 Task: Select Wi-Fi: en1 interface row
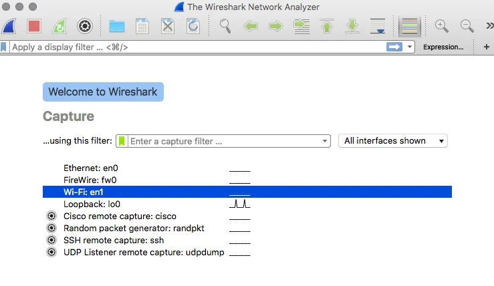pyautogui.click(x=247, y=192)
